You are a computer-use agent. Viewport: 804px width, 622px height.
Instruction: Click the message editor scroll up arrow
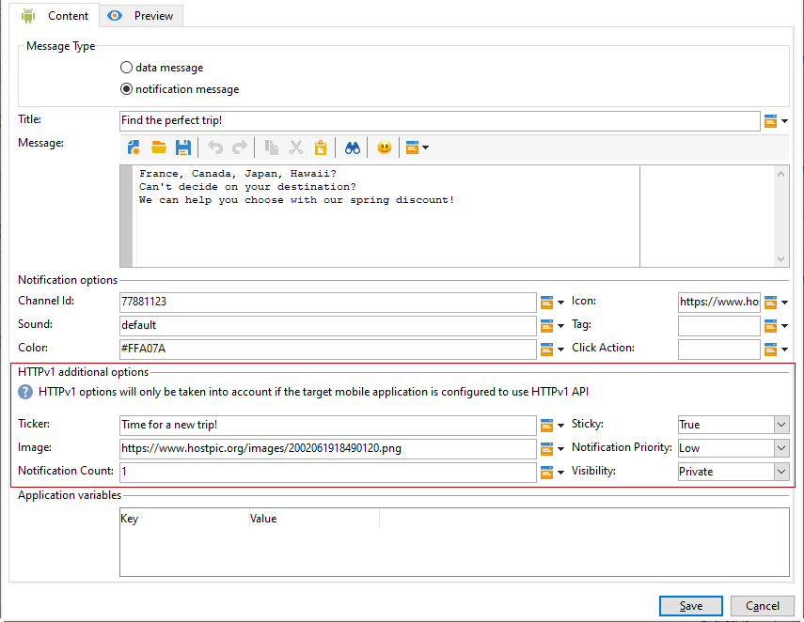(780, 174)
